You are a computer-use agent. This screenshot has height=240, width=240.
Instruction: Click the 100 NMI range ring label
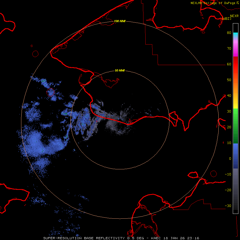click(120, 21)
